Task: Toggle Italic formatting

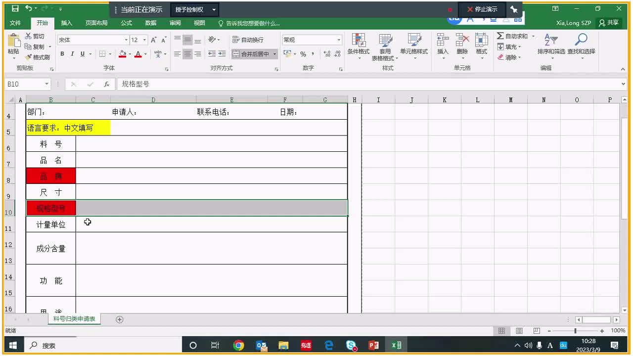Action: 72,54
